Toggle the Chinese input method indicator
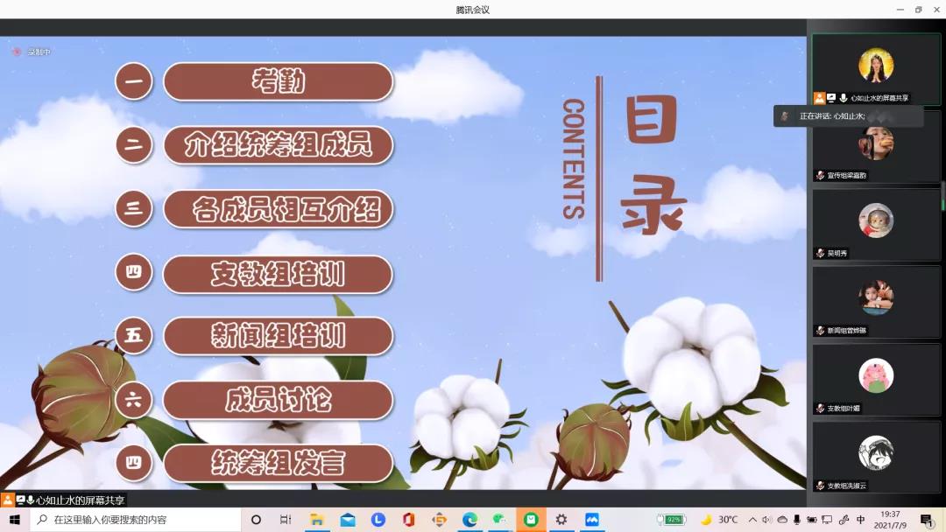This screenshot has width=946, height=532. [x=861, y=520]
